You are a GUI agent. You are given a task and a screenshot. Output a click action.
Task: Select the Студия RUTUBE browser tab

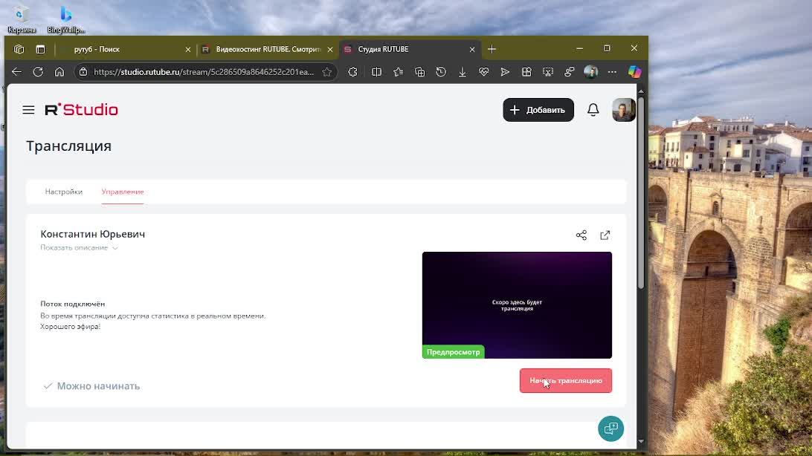pyautogui.click(x=409, y=49)
